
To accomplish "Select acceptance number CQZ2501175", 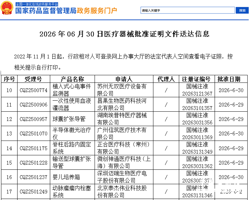I will pos(33,148).
